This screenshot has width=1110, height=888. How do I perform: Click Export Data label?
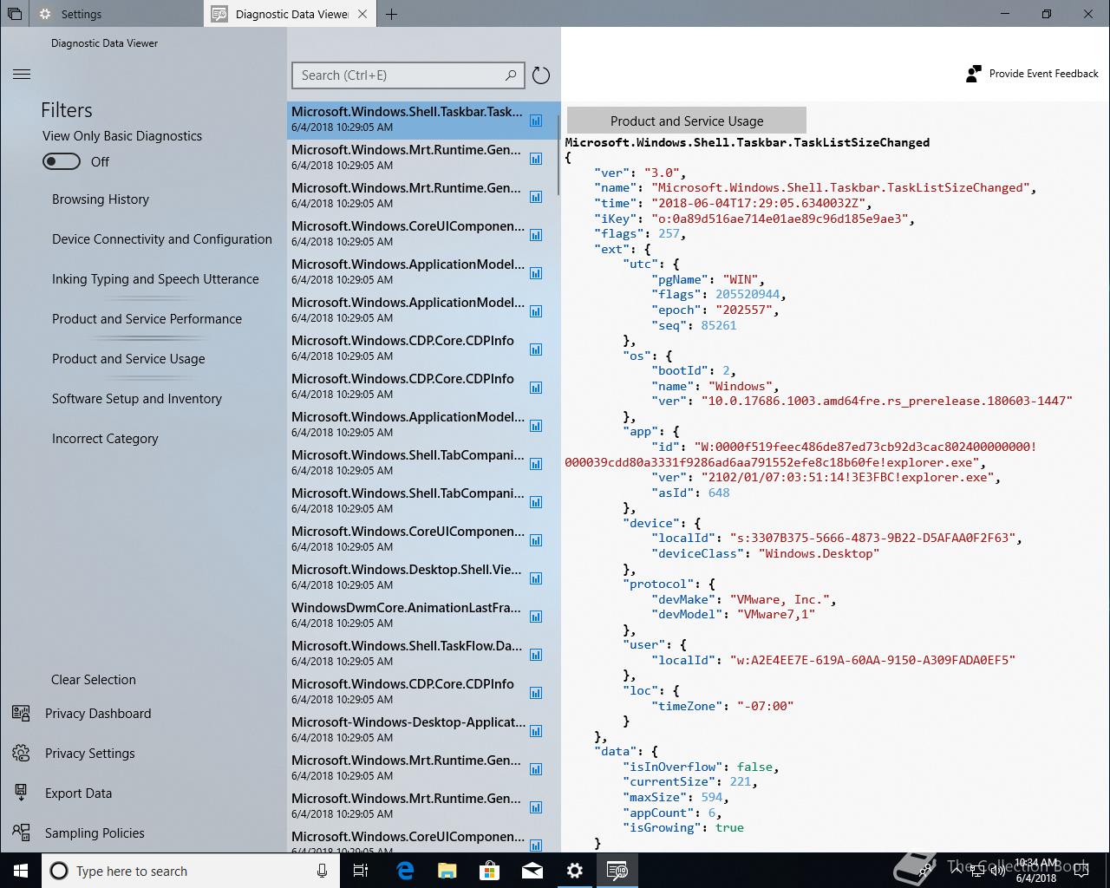click(x=78, y=793)
